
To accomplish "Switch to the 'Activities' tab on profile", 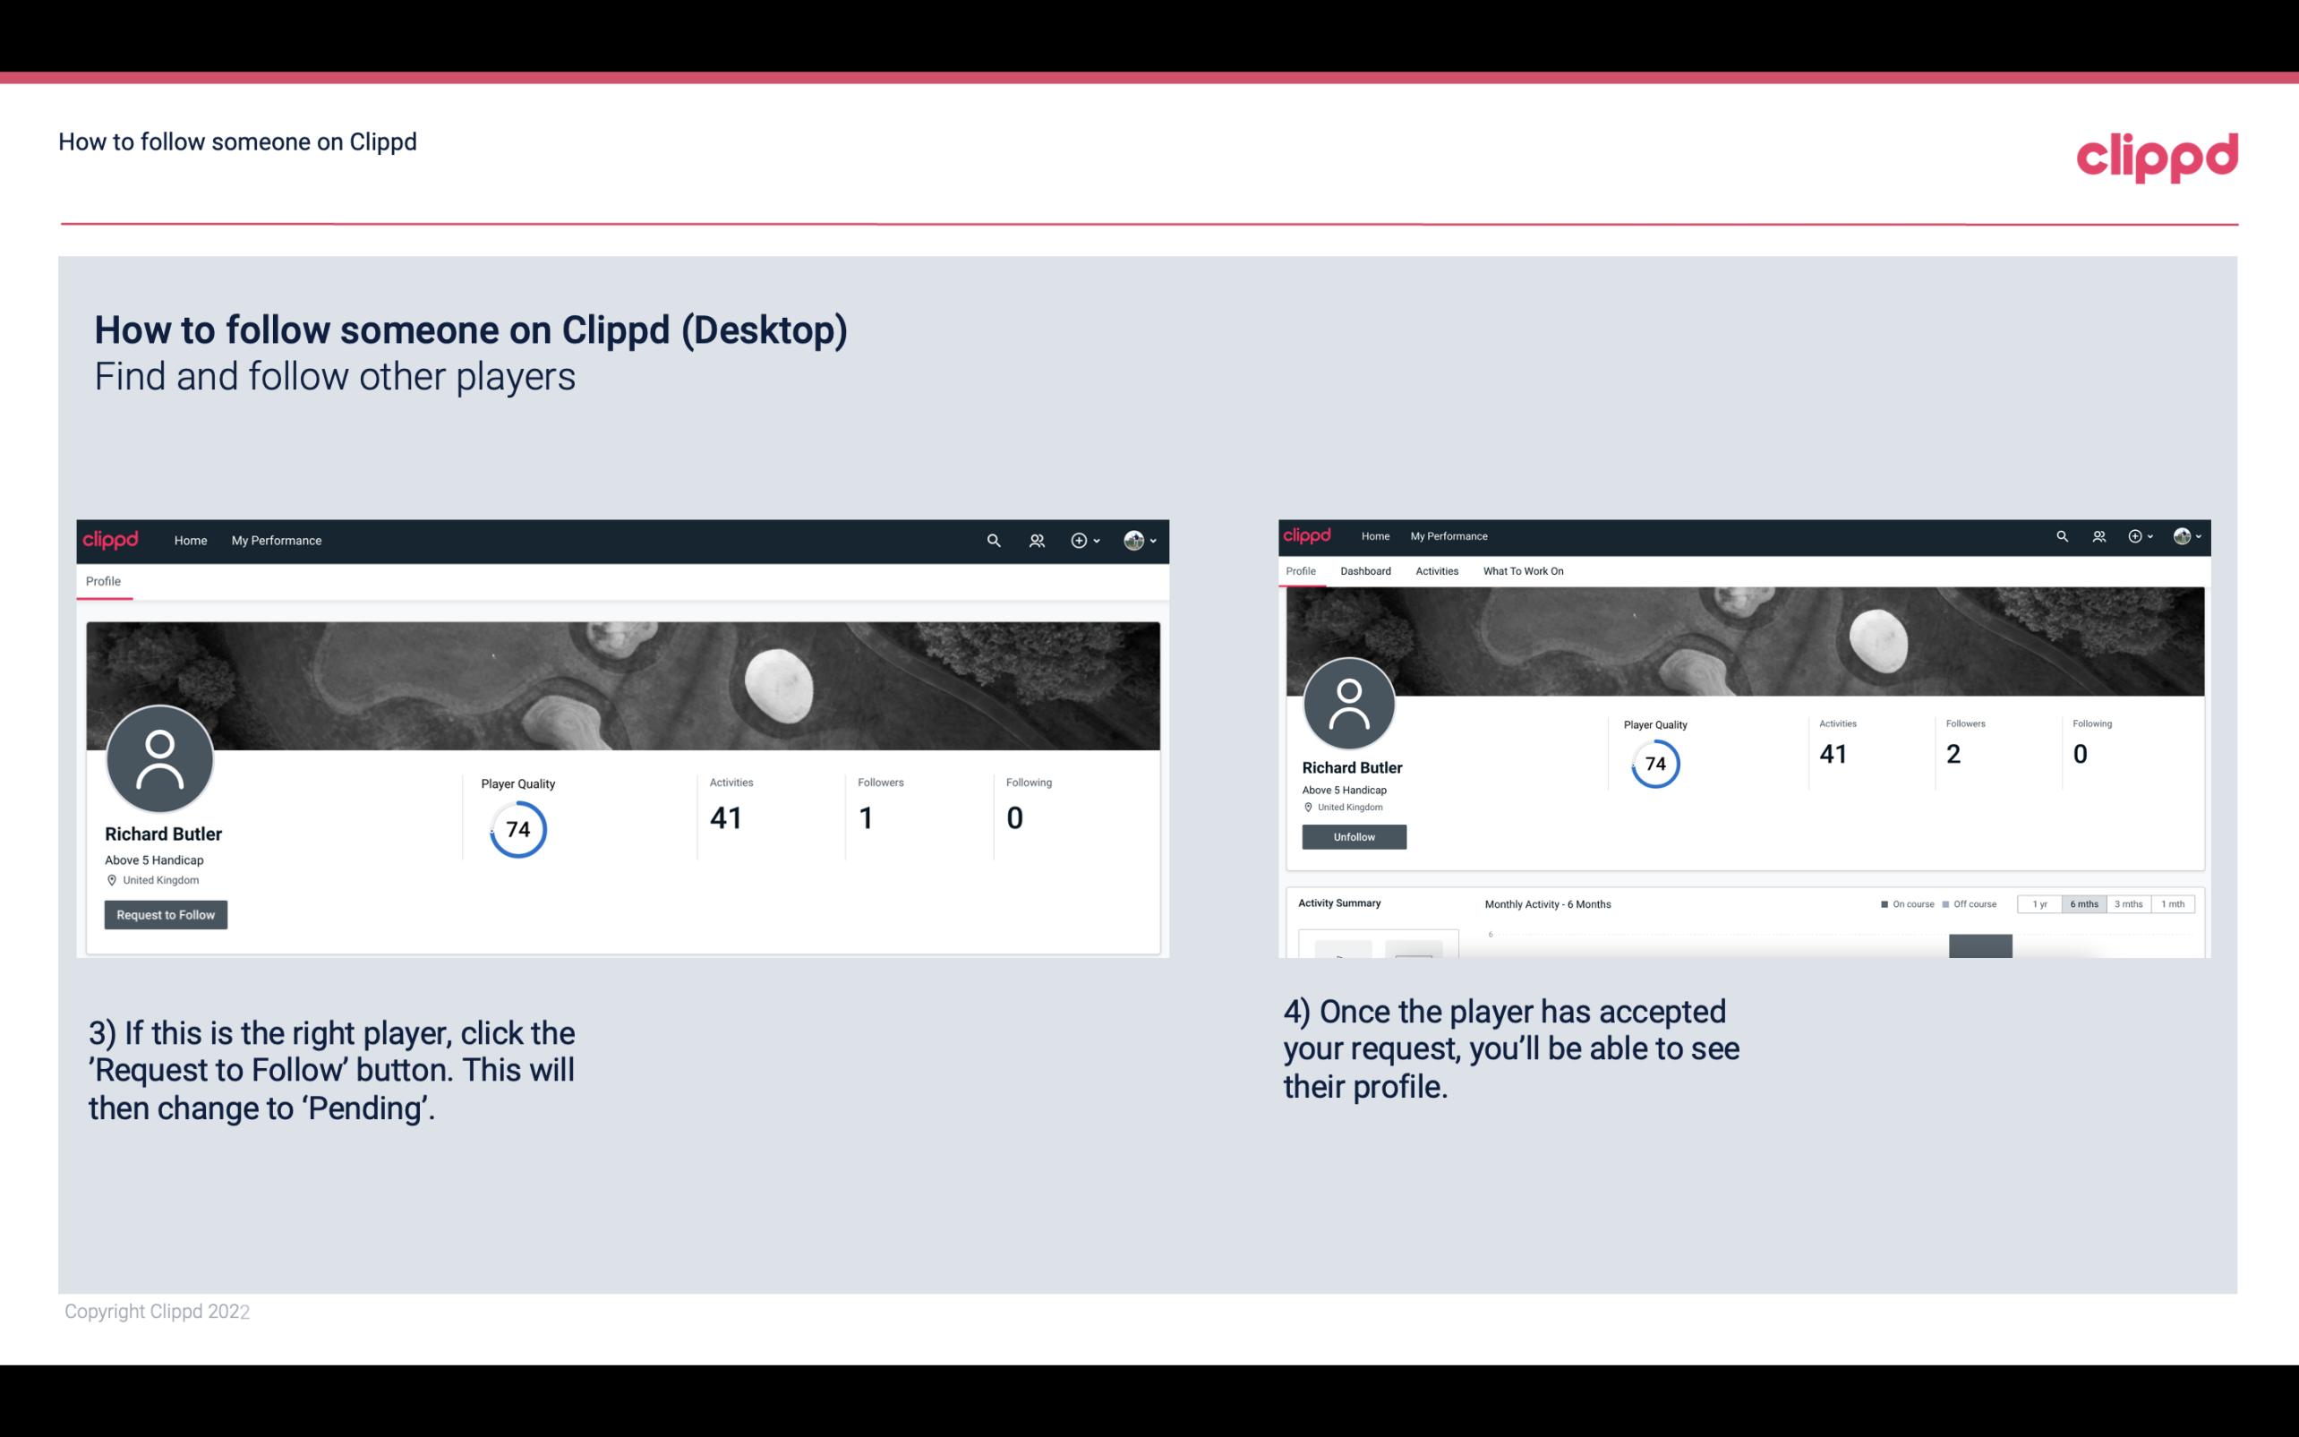I will [x=1433, y=571].
